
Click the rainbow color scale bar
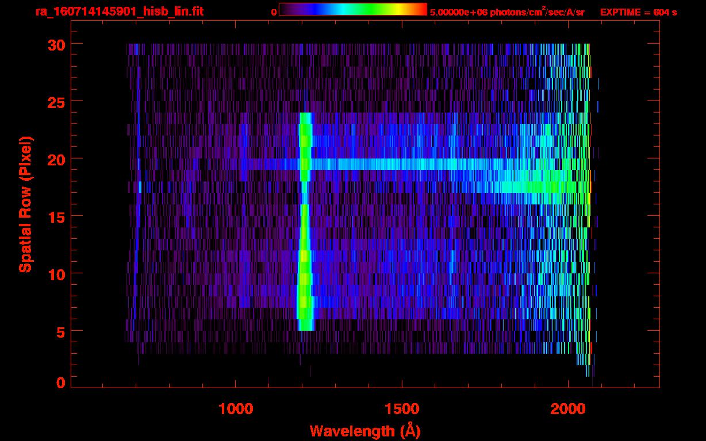353,9
